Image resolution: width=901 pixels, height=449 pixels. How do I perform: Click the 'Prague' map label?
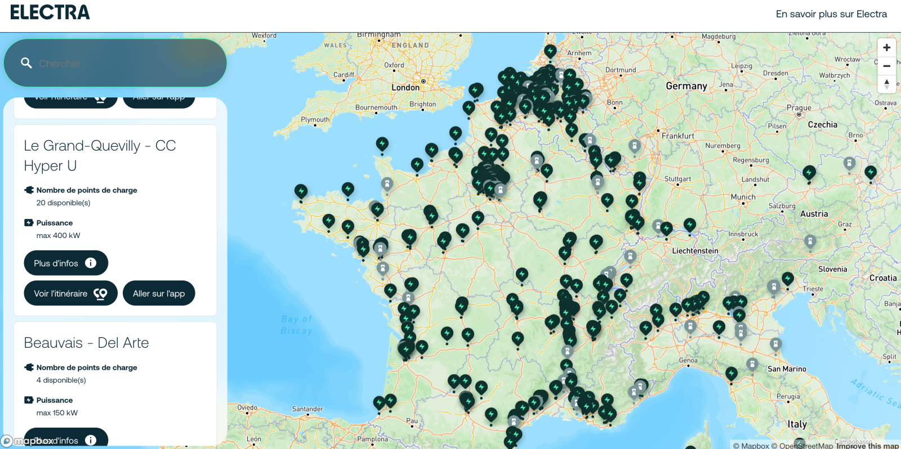799,107
